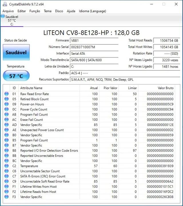Click the status orb for Erase Fail Count
This screenshot has width=183, height=206.
pos(6,120)
